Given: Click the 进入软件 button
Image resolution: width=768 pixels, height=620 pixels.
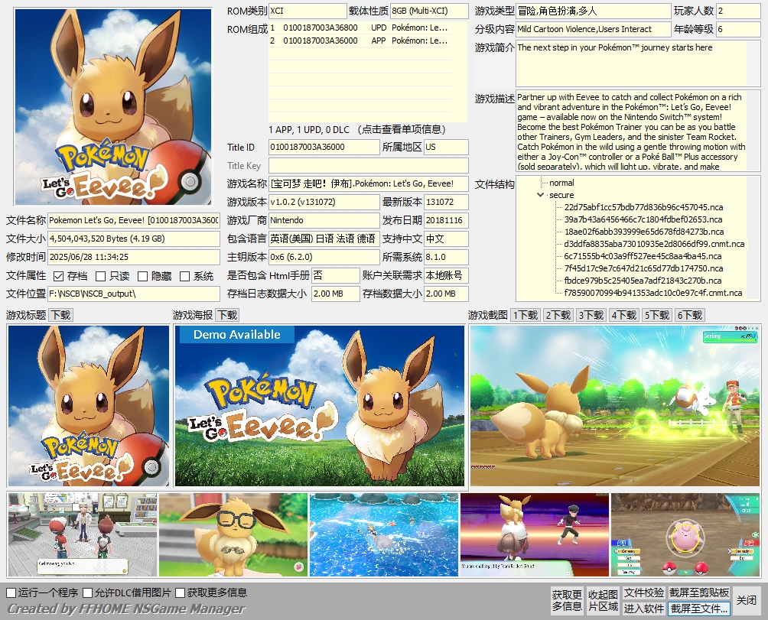Looking at the screenshot, I should (x=643, y=609).
